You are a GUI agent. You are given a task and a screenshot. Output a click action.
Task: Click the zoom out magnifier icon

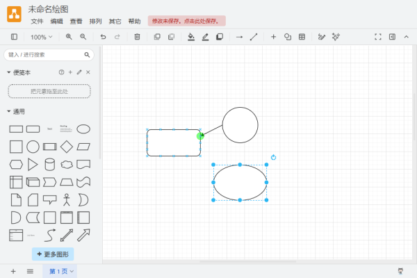pyautogui.click(x=83, y=37)
